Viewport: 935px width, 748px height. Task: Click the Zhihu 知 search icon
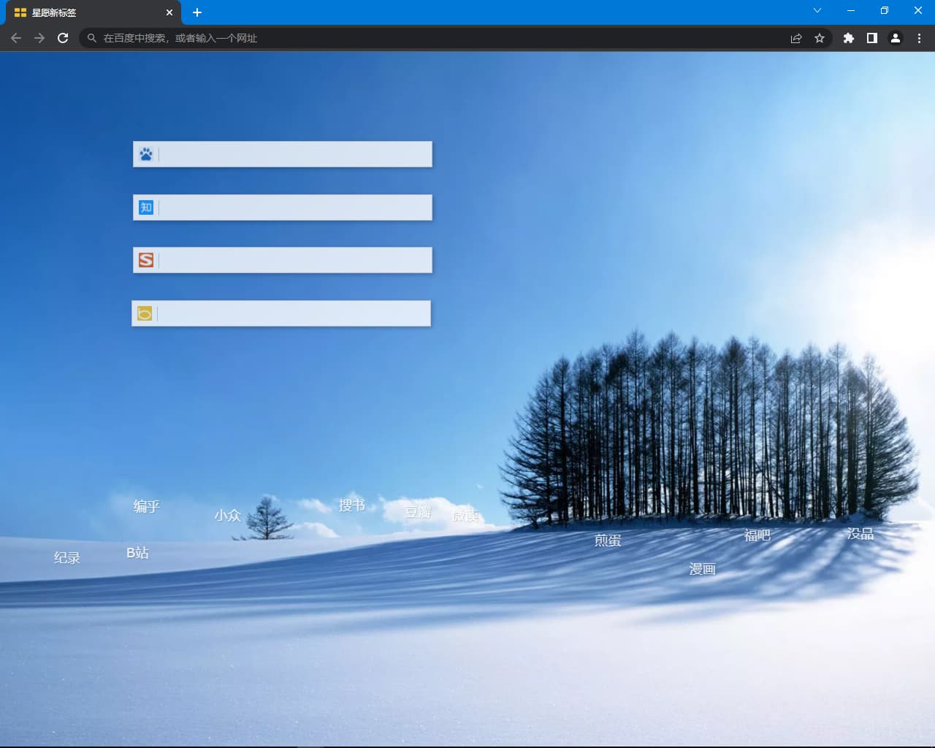146,207
